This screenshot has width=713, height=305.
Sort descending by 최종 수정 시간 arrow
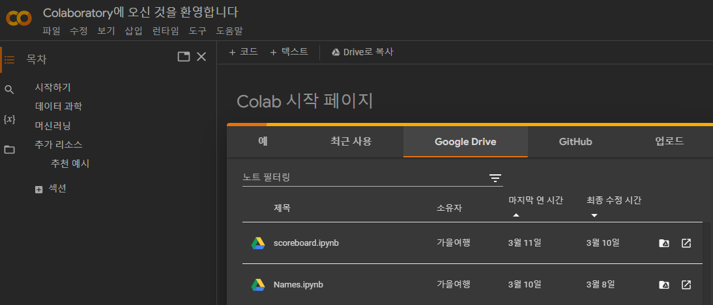594,215
